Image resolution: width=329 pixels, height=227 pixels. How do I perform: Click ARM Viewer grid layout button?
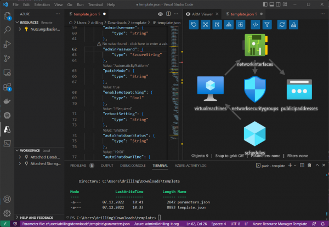[x=241, y=25]
